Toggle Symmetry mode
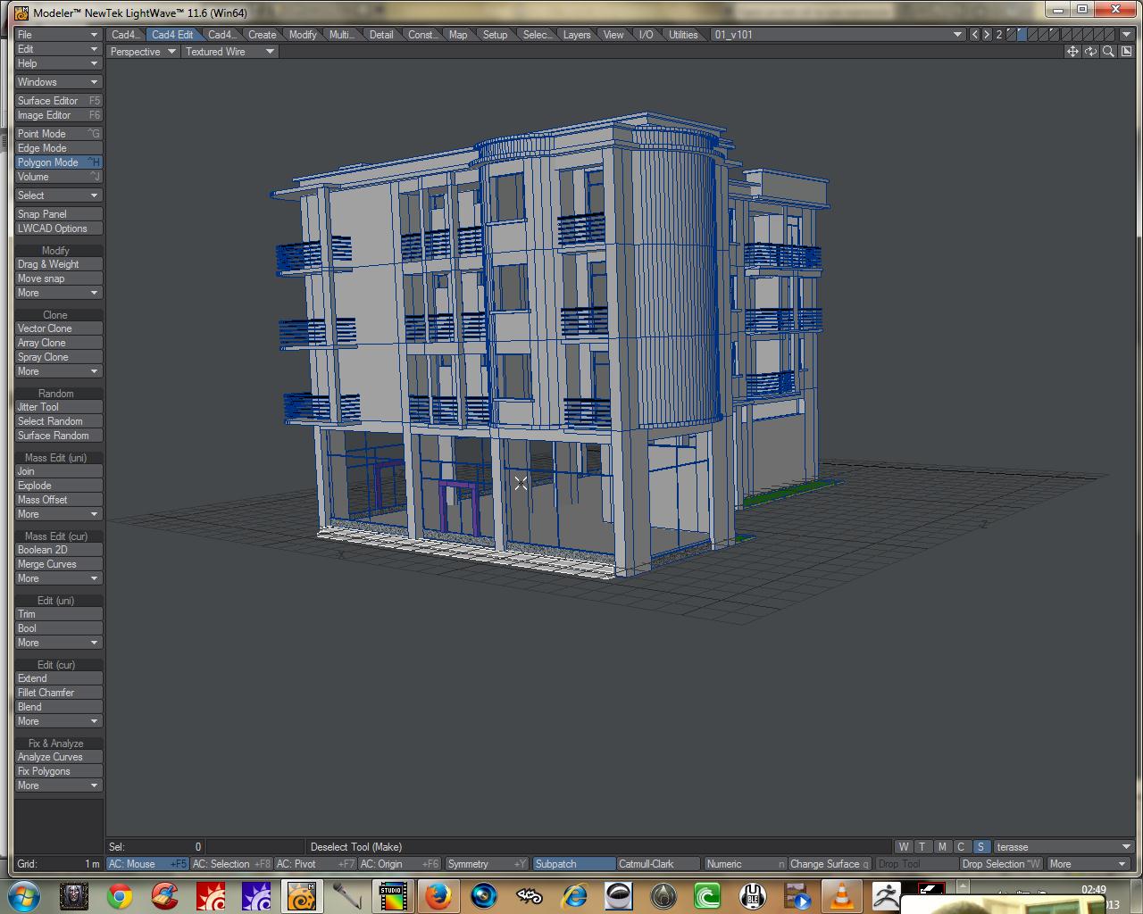The height and width of the screenshot is (914, 1143). click(x=487, y=864)
